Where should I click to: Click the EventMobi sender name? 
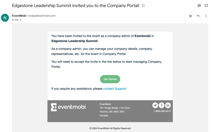click(x=19, y=16)
